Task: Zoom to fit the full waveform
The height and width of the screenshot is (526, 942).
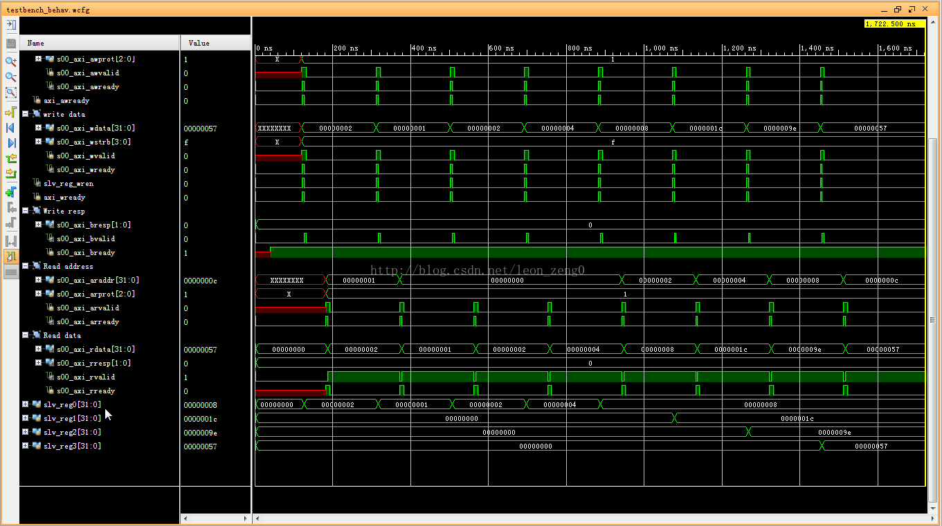Action: coord(11,93)
